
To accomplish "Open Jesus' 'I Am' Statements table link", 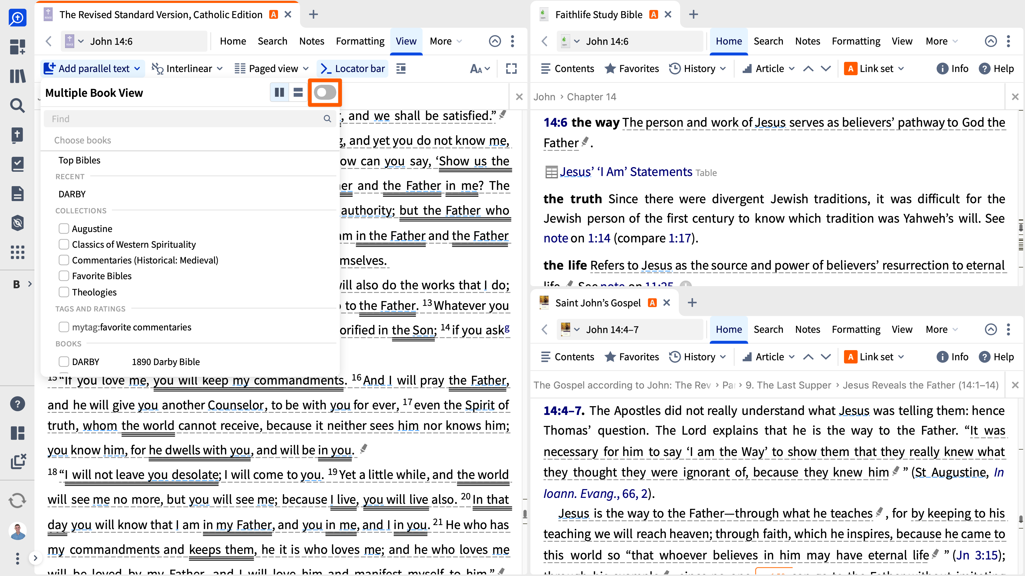I will 626,172.
